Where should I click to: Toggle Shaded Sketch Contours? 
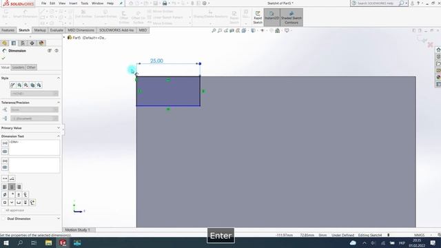291,17
